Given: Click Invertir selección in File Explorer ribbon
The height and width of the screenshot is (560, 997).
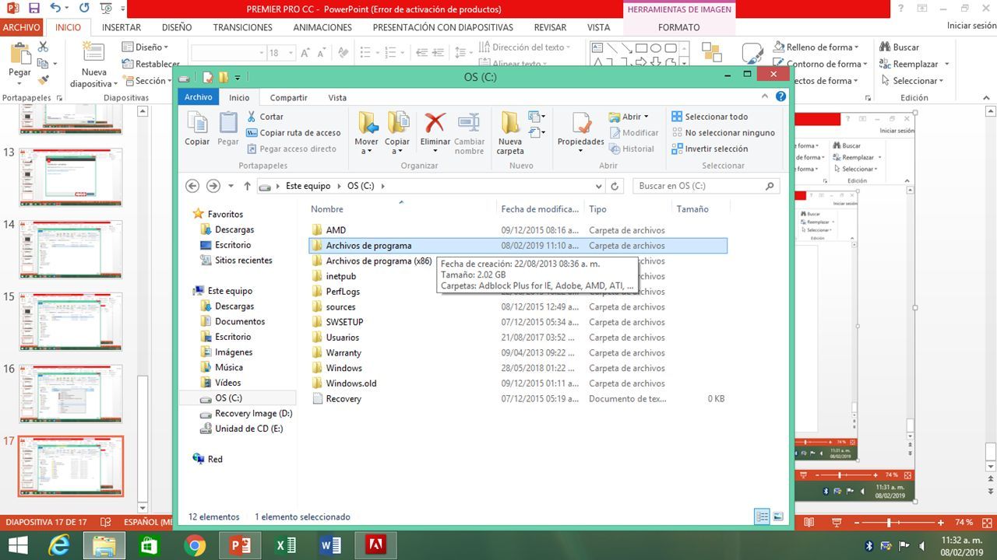Looking at the screenshot, I should (x=710, y=149).
